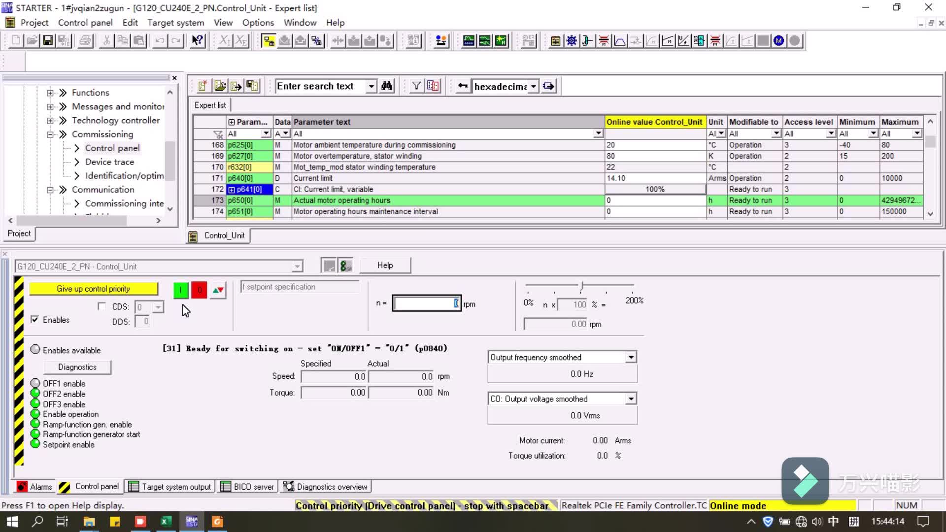Open Excel from the Windows taskbar
The width and height of the screenshot is (946, 532).
166,521
